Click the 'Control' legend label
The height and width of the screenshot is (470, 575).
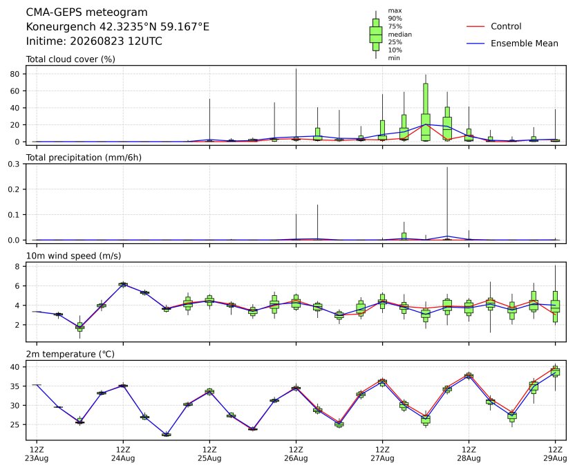(x=506, y=26)
